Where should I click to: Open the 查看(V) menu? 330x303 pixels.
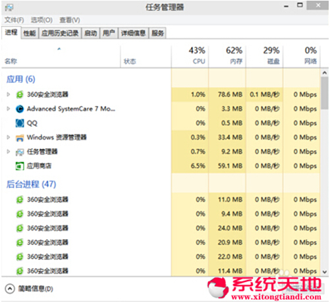click(70, 20)
